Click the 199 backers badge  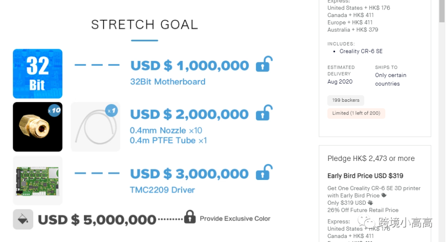click(x=346, y=100)
